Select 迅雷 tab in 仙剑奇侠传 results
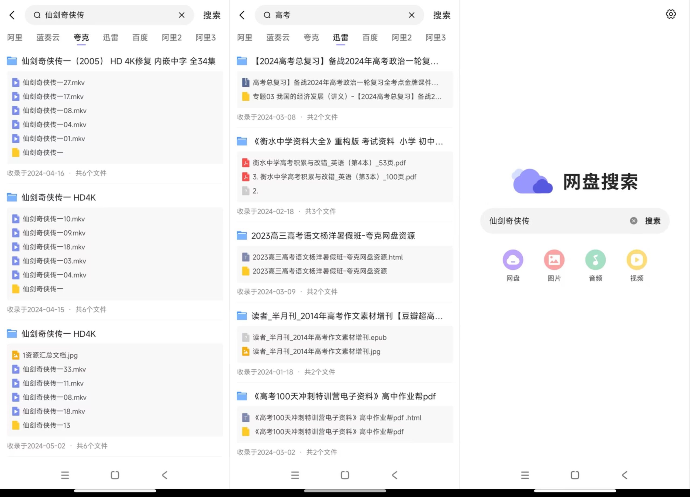Image resolution: width=690 pixels, height=497 pixels. pyautogui.click(x=111, y=38)
